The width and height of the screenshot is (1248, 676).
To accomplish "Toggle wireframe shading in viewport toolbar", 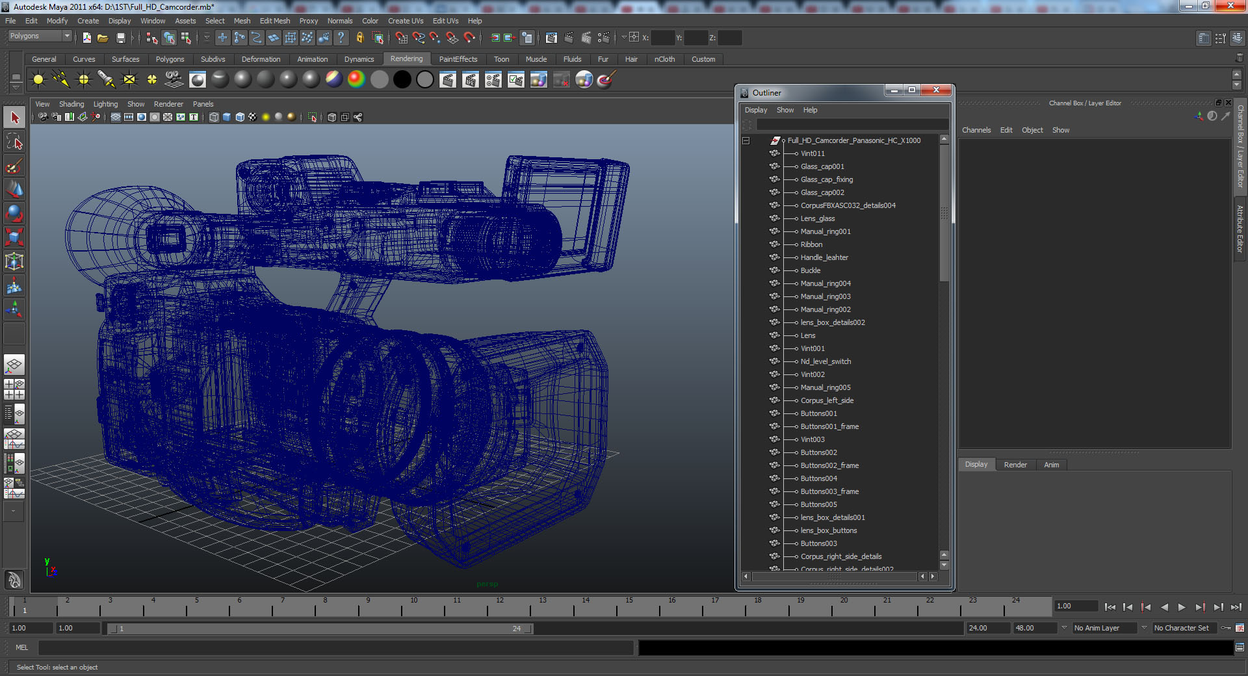I will point(214,117).
